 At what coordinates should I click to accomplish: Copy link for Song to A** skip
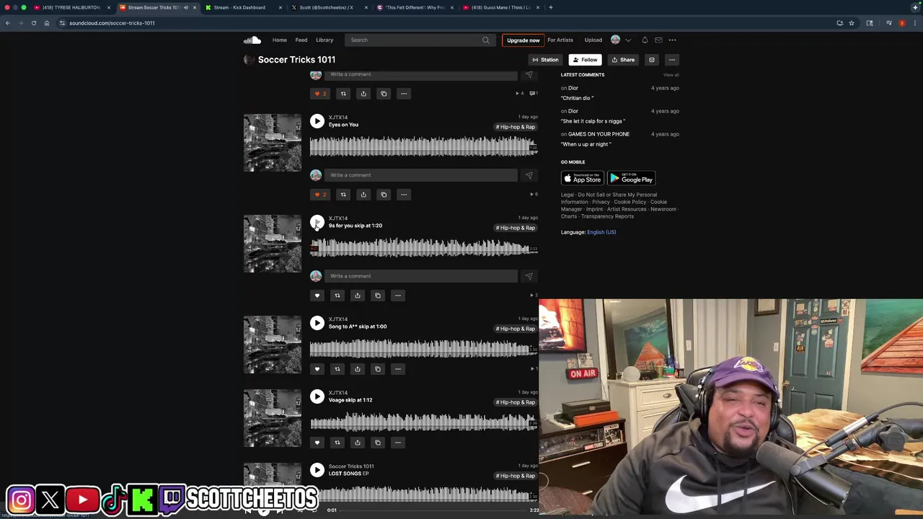click(x=377, y=369)
